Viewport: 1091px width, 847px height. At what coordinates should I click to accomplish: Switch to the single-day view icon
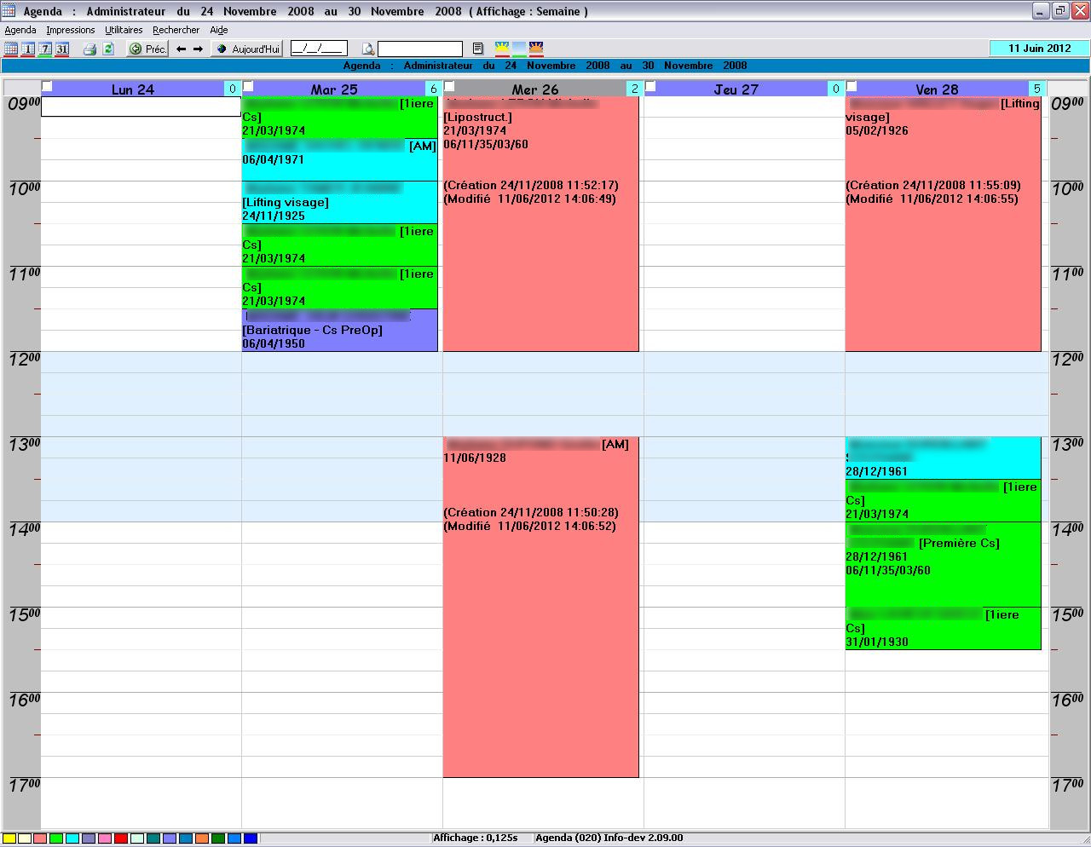[x=28, y=49]
